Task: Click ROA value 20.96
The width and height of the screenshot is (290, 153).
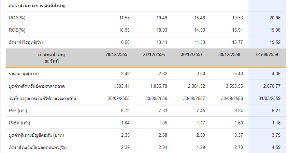Action: tap(275, 18)
